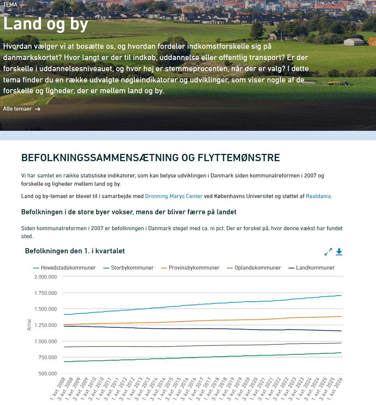Toggle Oplandskommuner series in the legend
Screen dimensions: 376x405
[x=254, y=268]
